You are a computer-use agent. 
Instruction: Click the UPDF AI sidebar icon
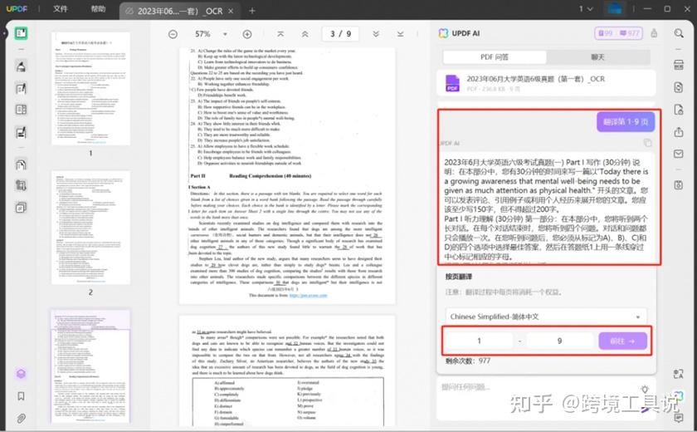[21, 374]
